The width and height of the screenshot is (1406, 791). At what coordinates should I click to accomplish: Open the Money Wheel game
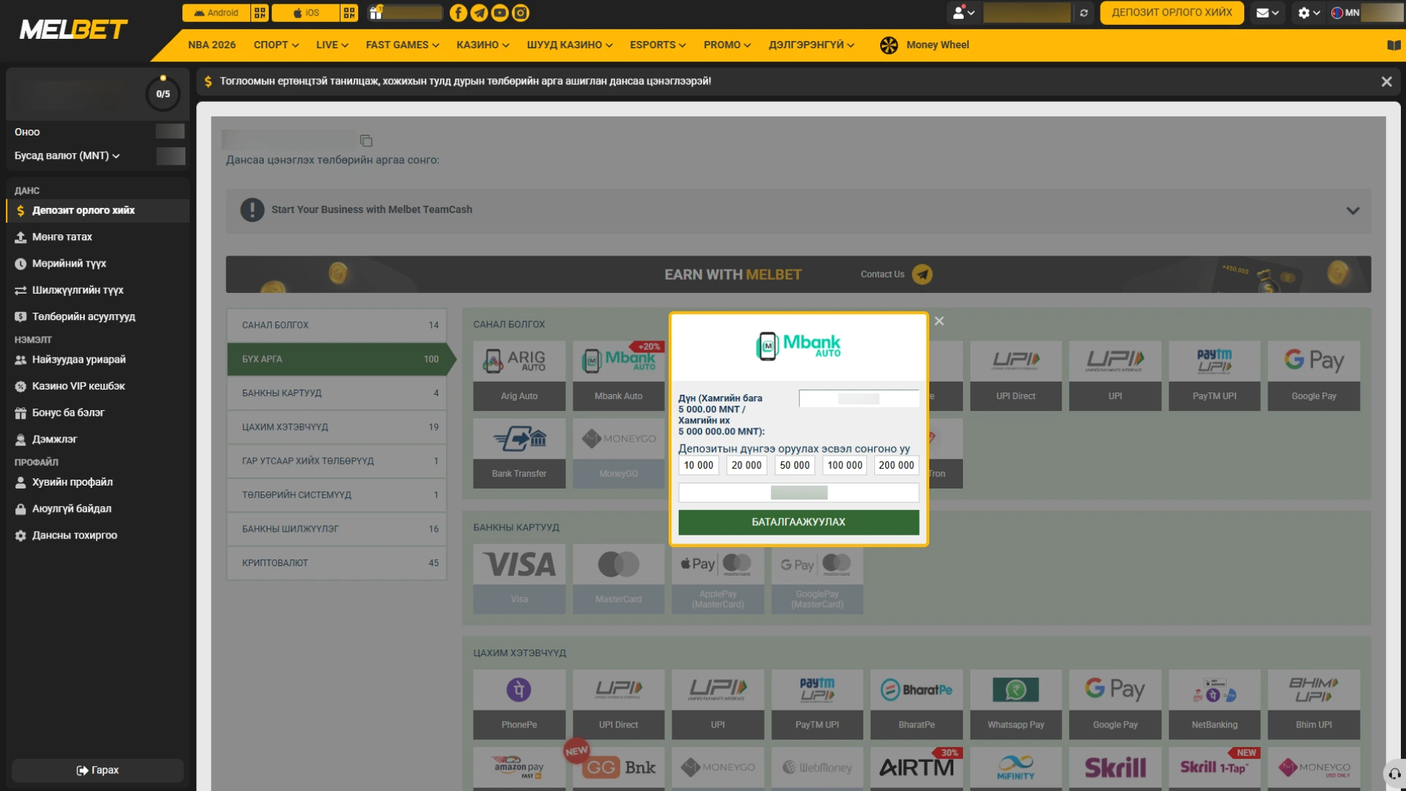[924, 45]
